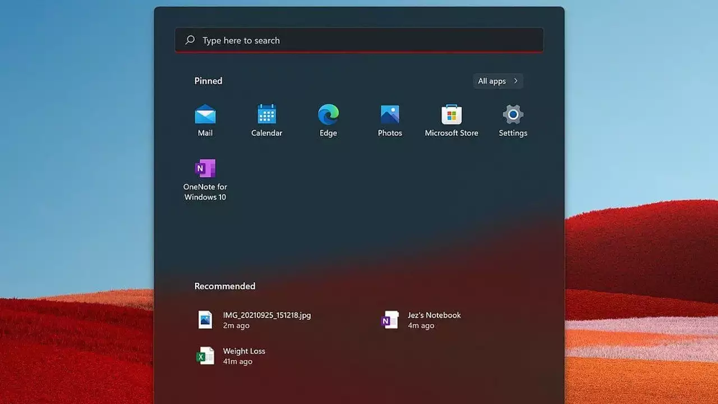Screen dimensions: 718x404
Task: Expand the All apps chevron arrow
Action: click(516, 81)
